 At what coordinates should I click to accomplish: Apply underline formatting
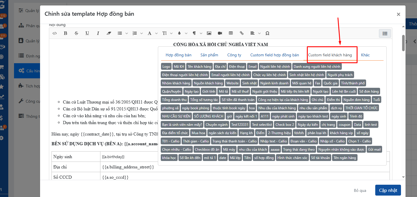coord(87,33)
